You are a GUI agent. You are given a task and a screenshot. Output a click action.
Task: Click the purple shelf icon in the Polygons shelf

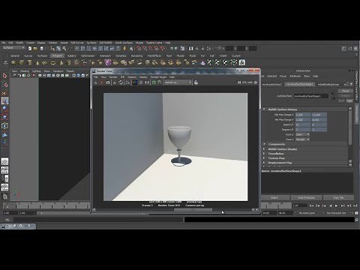click(x=108, y=62)
